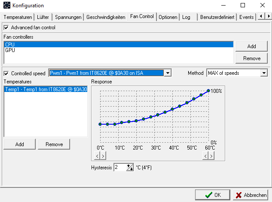Click the SpeedFan fan icon in title bar
Screen dimensions: 272x202
(x=7, y=5)
